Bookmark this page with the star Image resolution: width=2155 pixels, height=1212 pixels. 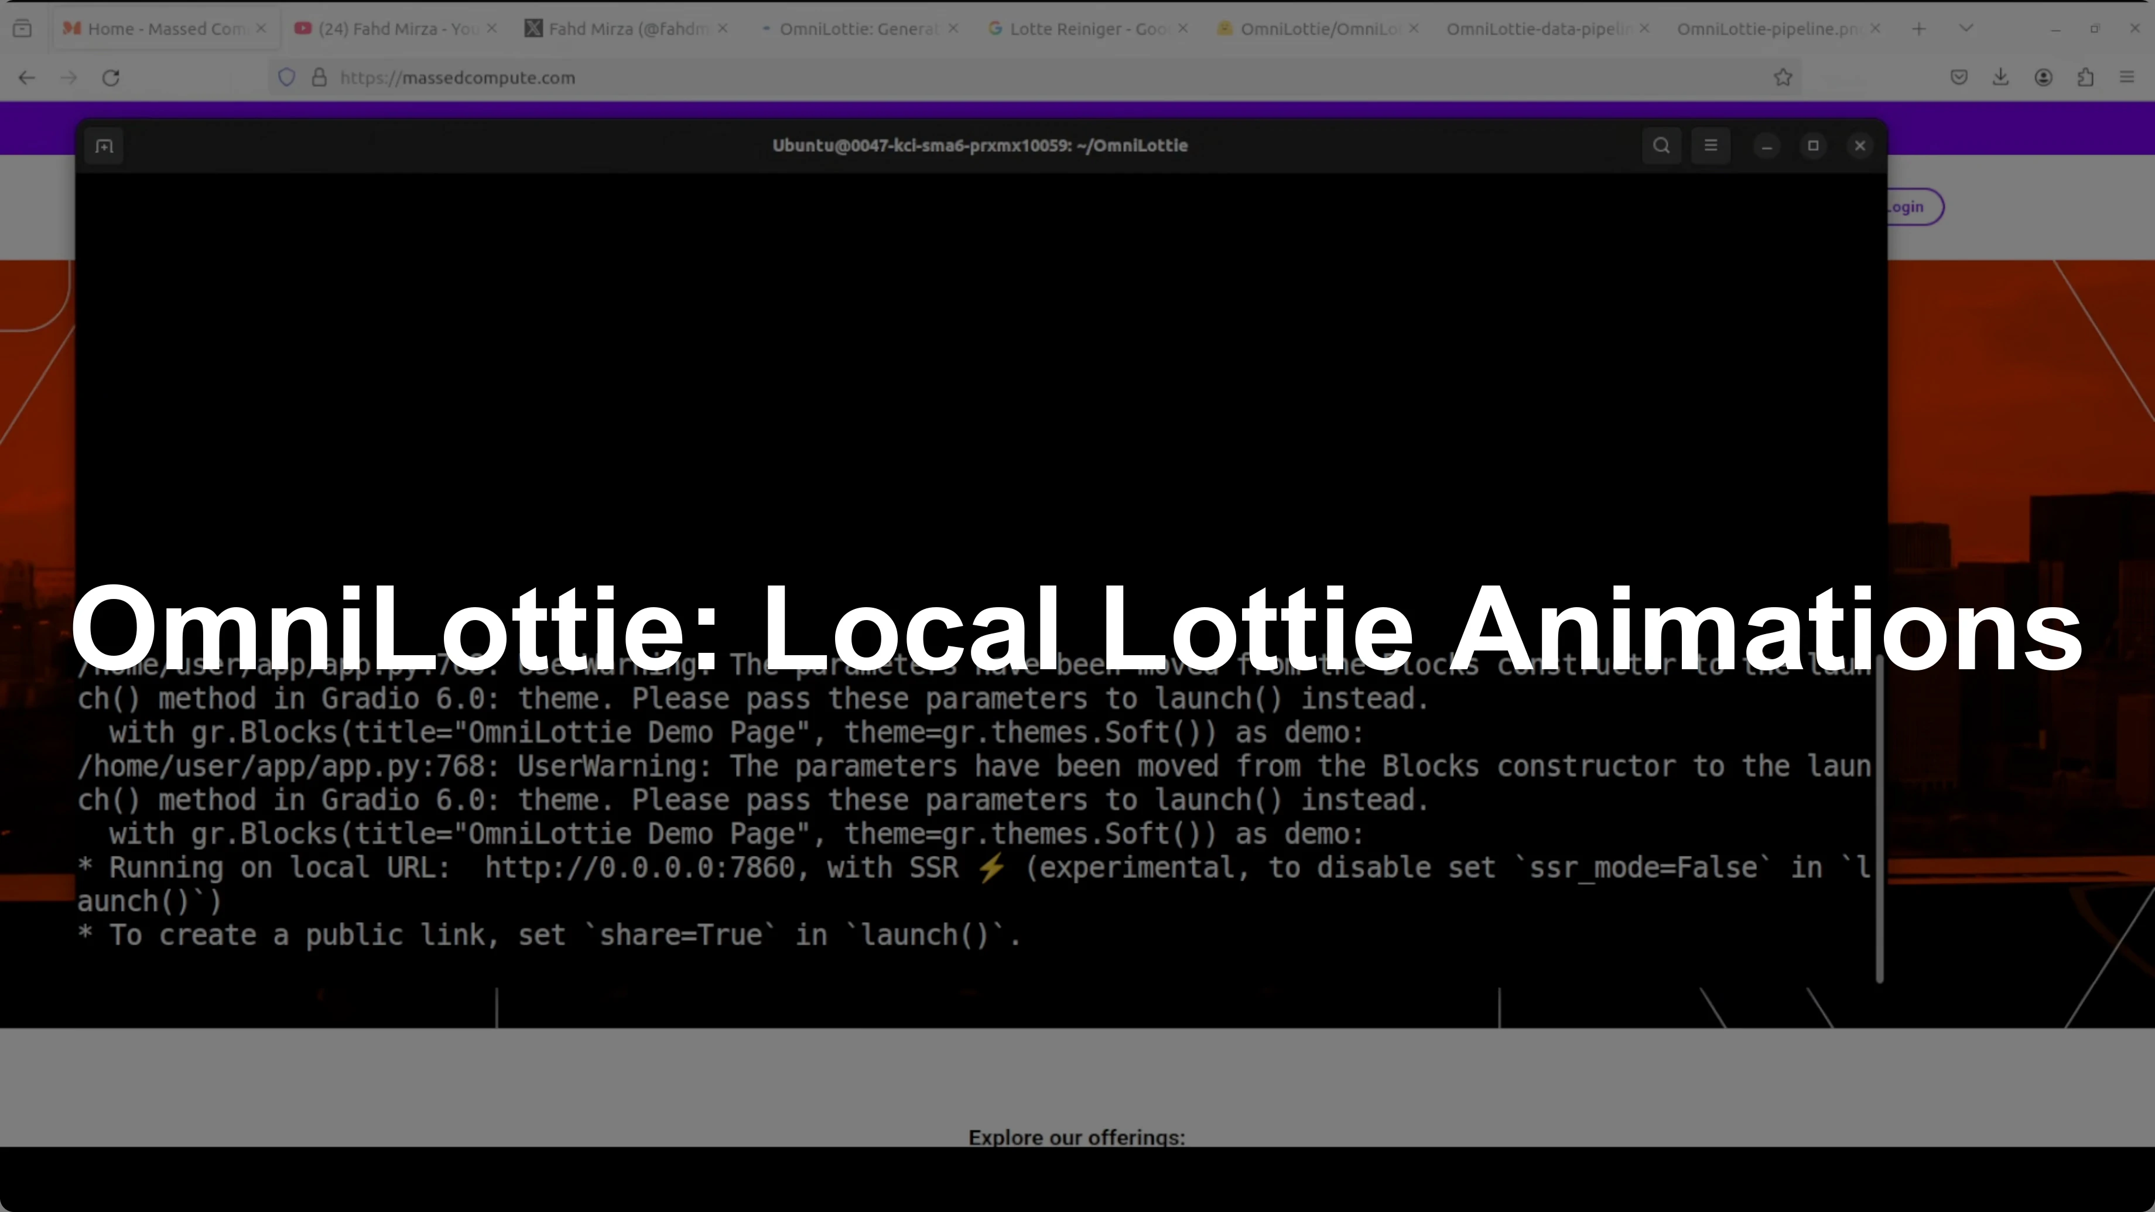1783,77
